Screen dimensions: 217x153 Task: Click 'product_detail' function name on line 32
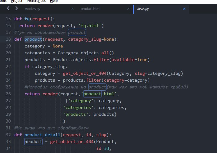point(42,135)
